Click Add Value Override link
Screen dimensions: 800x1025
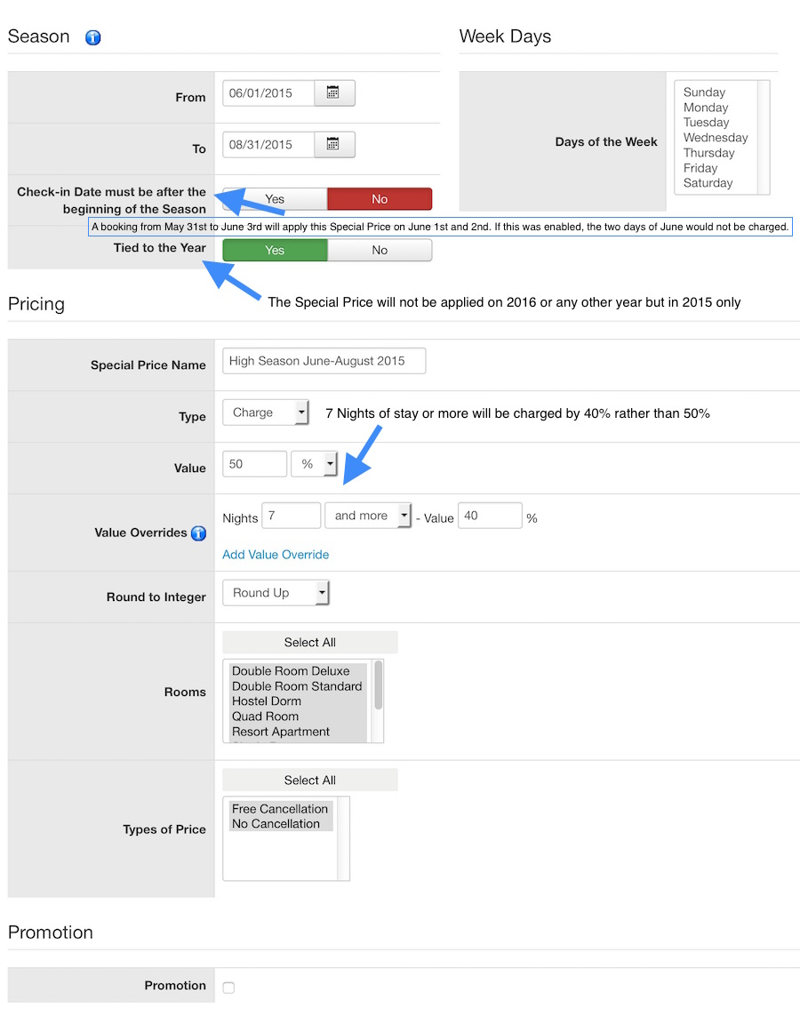(276, 555)
